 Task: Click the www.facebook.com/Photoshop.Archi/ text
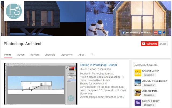pyautogui.click(x=102, y=97)
